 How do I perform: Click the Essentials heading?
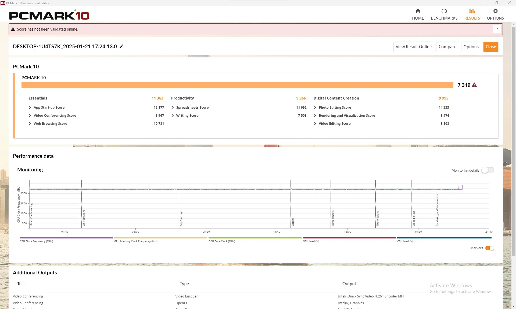(x=38, y=98)
